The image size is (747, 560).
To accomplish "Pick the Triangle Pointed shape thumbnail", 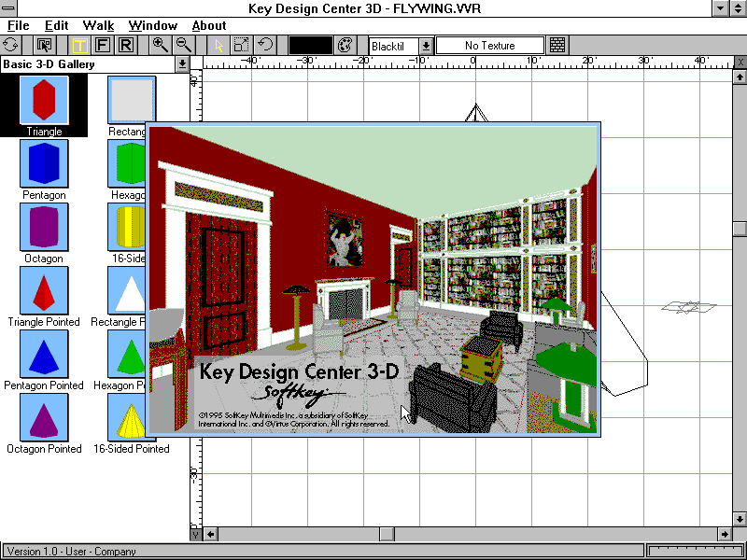I will (44, 290).
